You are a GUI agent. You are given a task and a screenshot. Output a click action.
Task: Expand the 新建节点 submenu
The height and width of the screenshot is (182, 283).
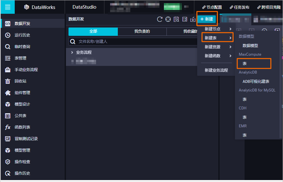coord(218,29)
